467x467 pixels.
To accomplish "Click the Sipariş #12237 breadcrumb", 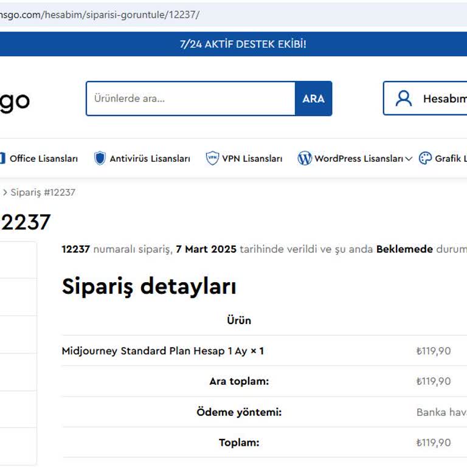I will [43, 192].
